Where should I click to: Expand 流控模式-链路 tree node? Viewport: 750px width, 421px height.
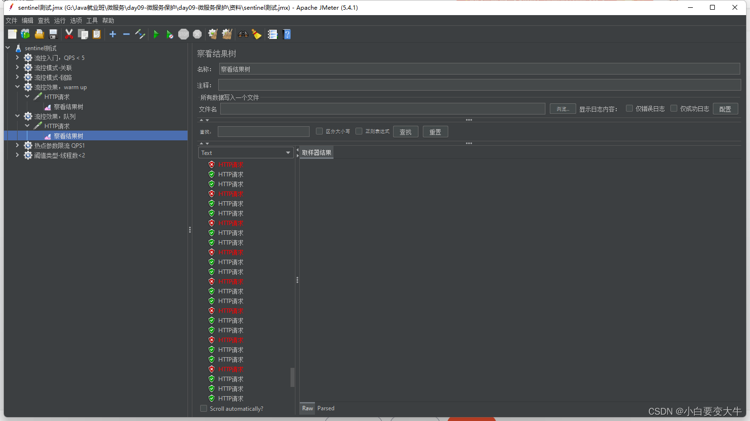pos(18,77)
